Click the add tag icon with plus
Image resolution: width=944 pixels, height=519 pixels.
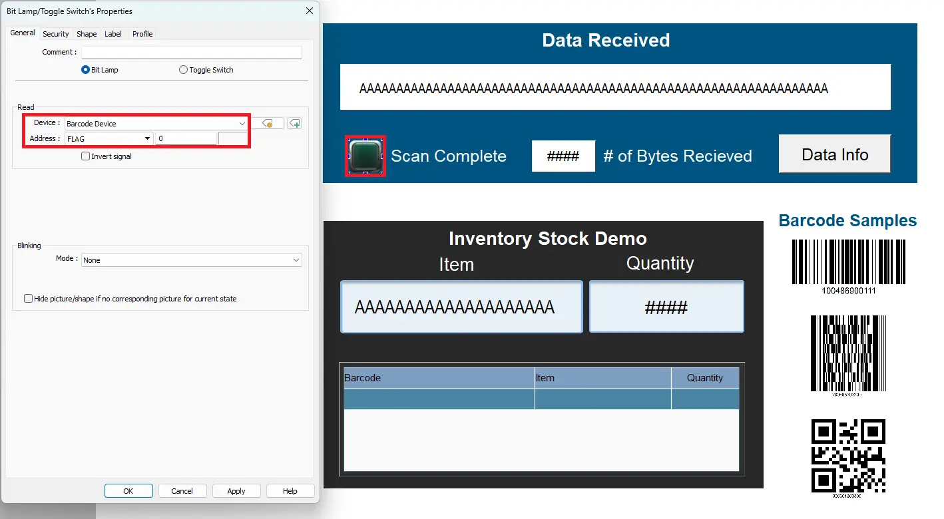[x=294, y=123]
